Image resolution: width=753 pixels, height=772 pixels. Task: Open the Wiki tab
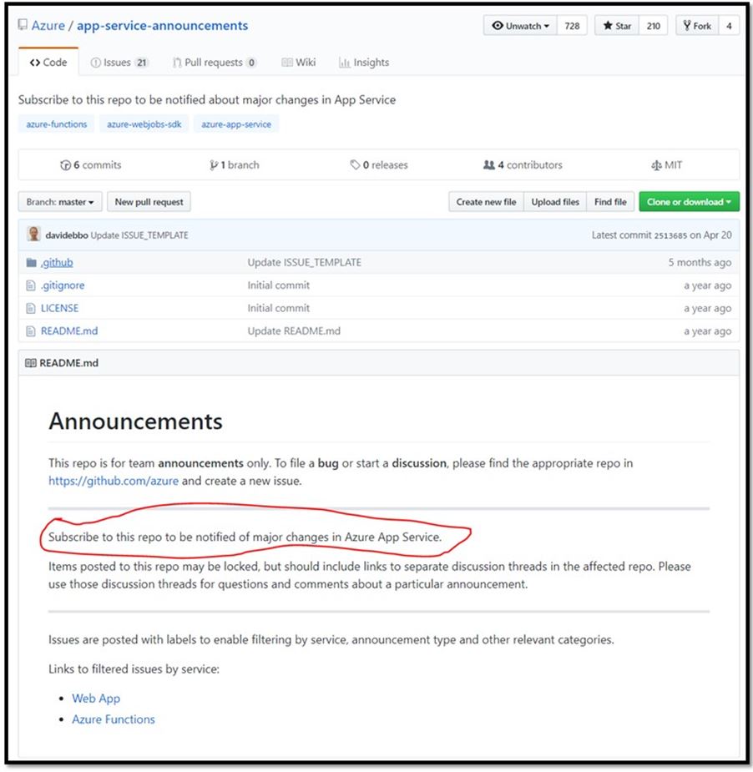click(x=299, y=62)
